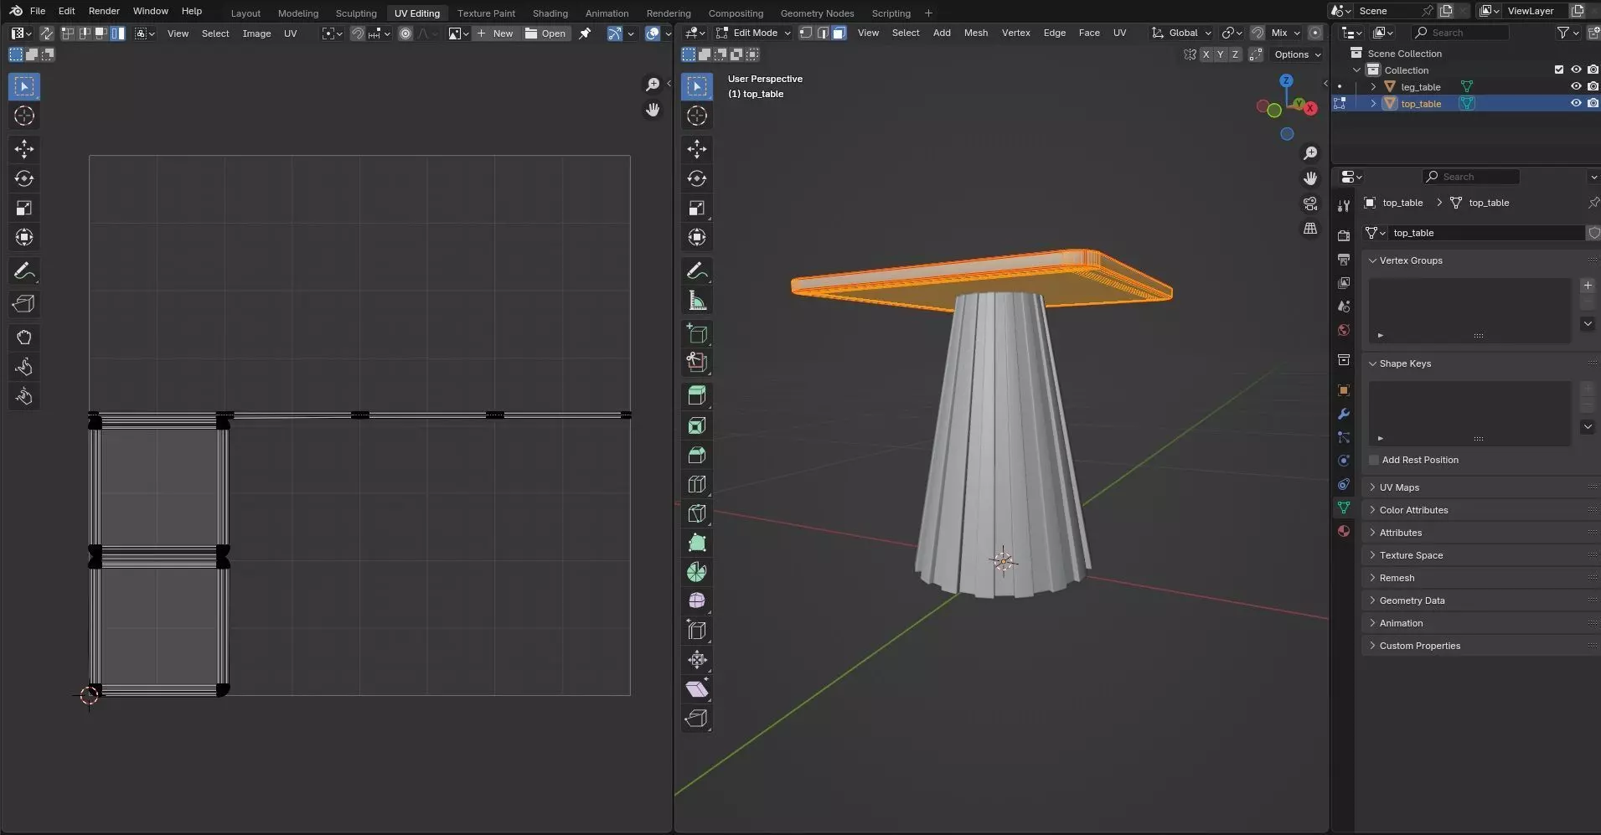Select the Cursor tool in UV editor

(24, 116)
